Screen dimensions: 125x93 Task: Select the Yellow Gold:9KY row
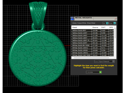93,30
